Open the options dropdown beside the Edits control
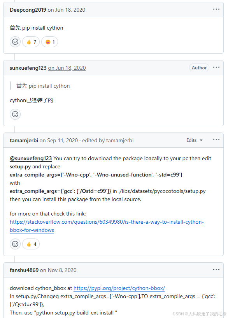 [x=216, y=140]
